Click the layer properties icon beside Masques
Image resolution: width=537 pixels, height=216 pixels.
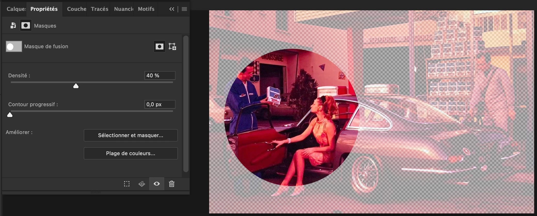coord(13,26)
